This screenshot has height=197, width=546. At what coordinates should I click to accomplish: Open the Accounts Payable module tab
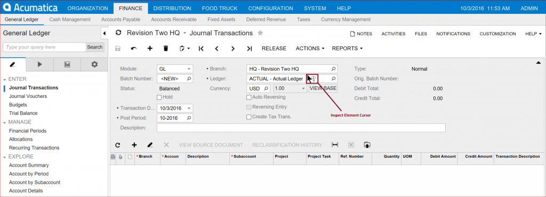click(x=121, y=20)
